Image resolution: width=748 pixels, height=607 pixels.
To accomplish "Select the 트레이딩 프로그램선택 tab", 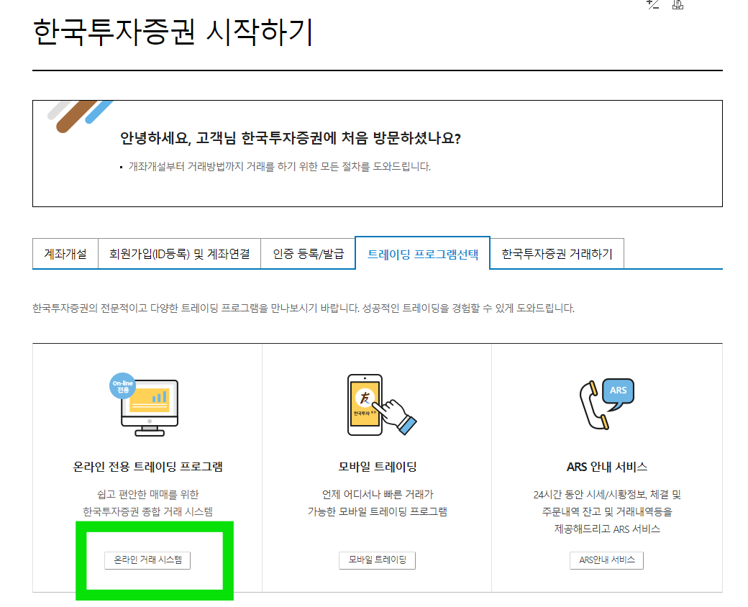I will point(423,254).
